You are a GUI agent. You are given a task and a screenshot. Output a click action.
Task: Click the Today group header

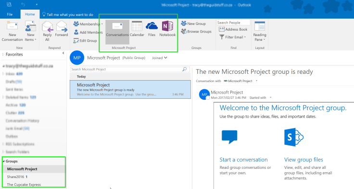tap(130, 77)
